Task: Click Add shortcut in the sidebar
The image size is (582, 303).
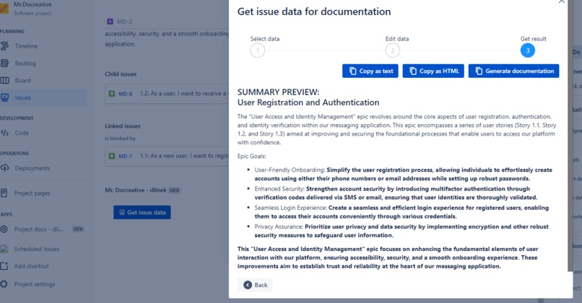Action: (x=31, y=266)
